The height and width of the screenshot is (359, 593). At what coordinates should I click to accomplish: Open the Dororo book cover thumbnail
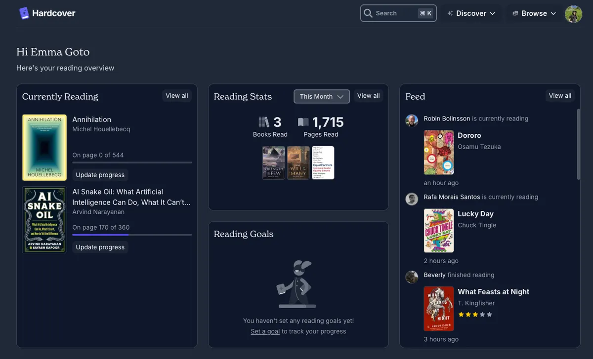click(x=439, y=153)
